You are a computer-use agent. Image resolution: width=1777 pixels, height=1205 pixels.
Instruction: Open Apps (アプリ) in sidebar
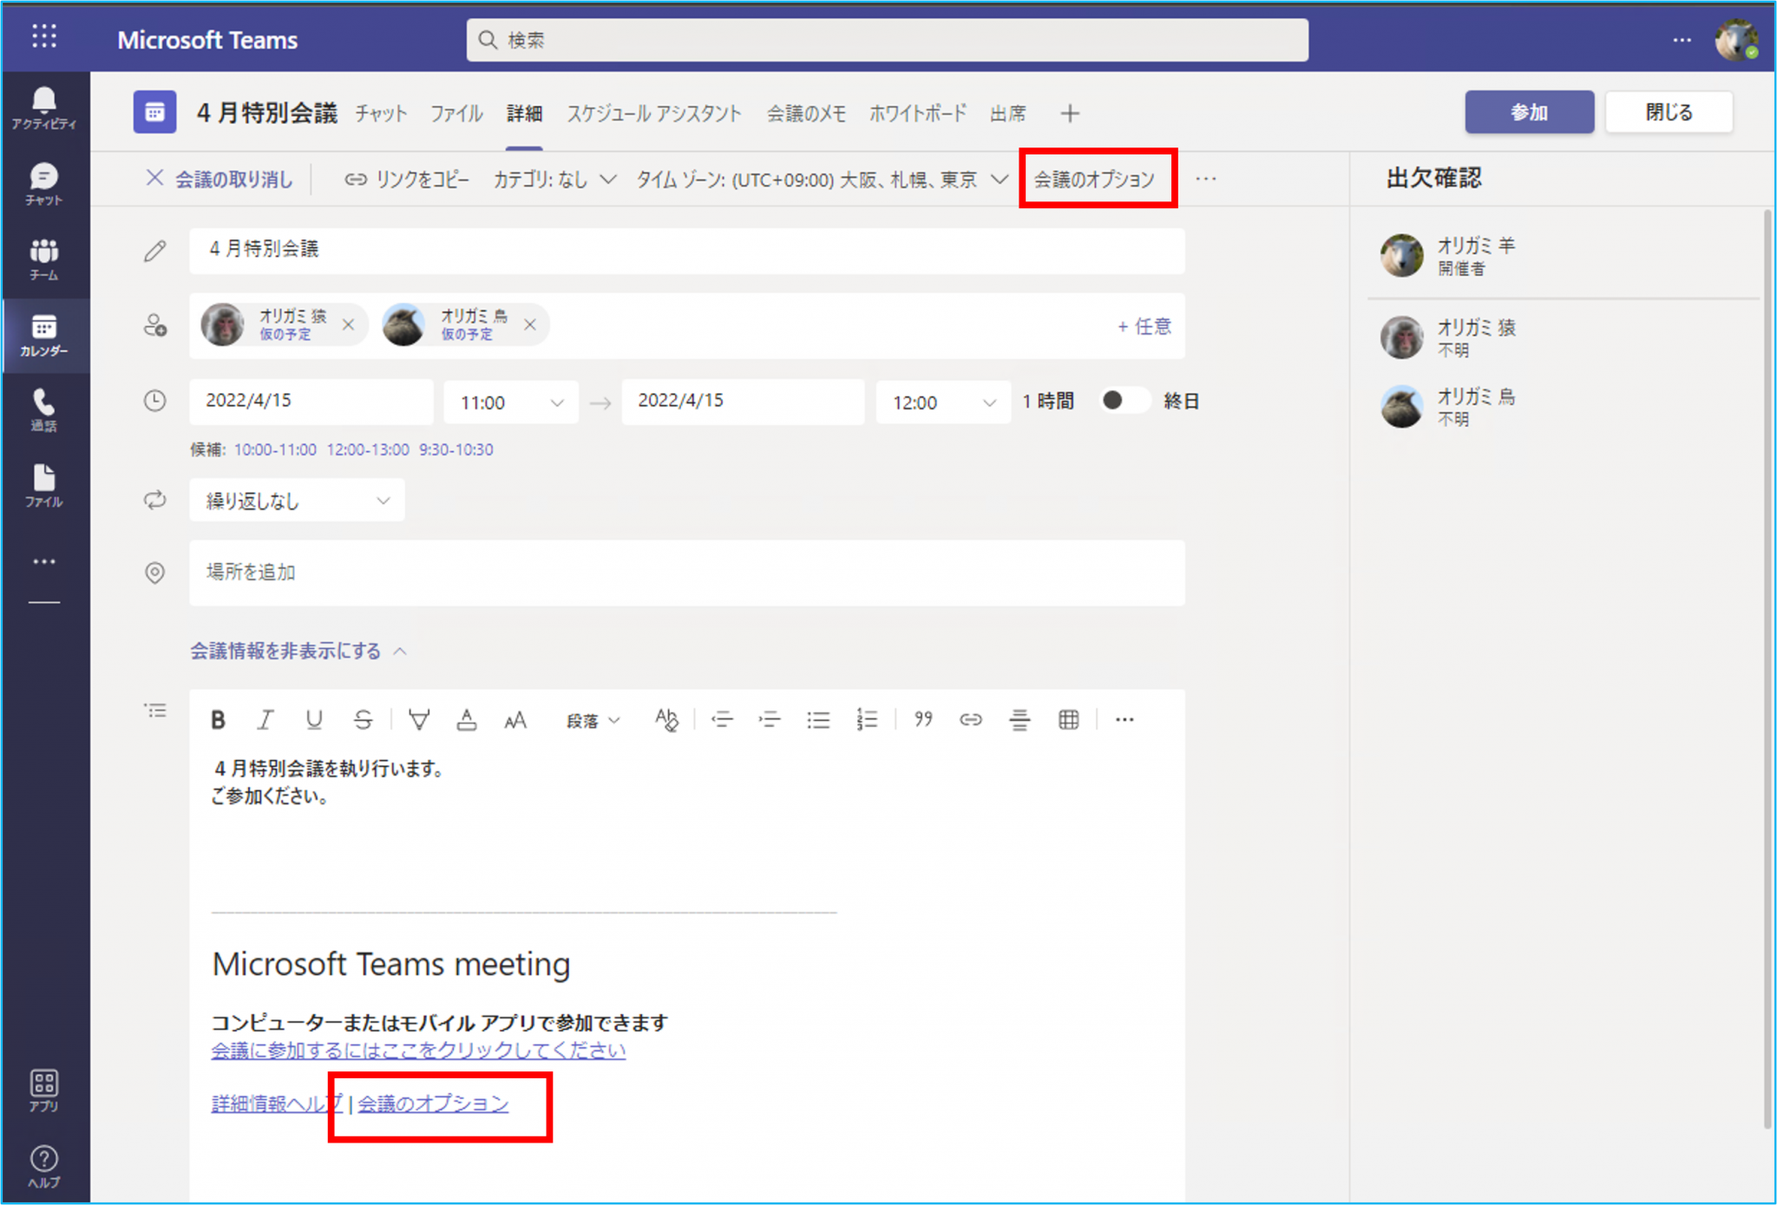pyautogui.click(x=44, y=1090)
